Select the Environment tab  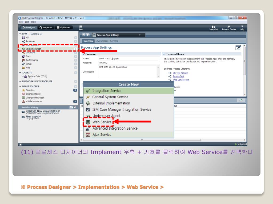click(102, 41)
